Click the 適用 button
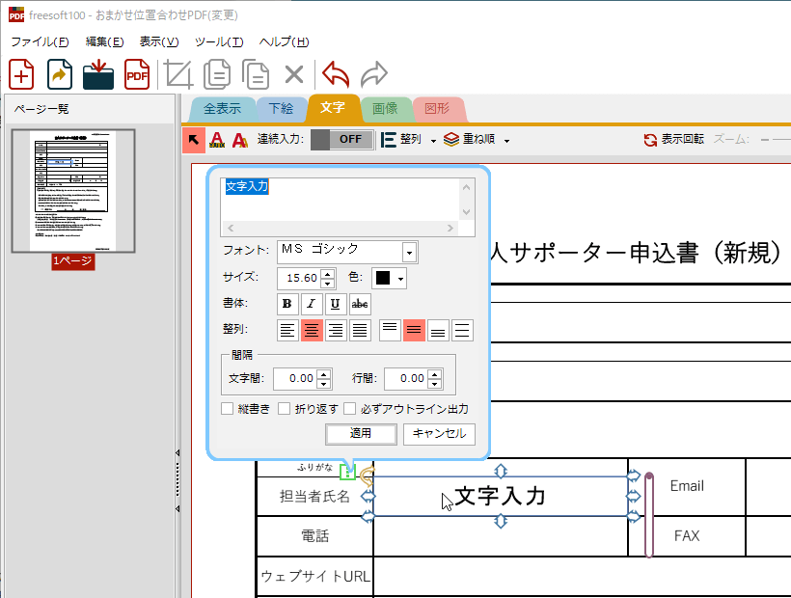Image resolution: width=791 pixels, height=598 pixels. [x=360, y=433]
